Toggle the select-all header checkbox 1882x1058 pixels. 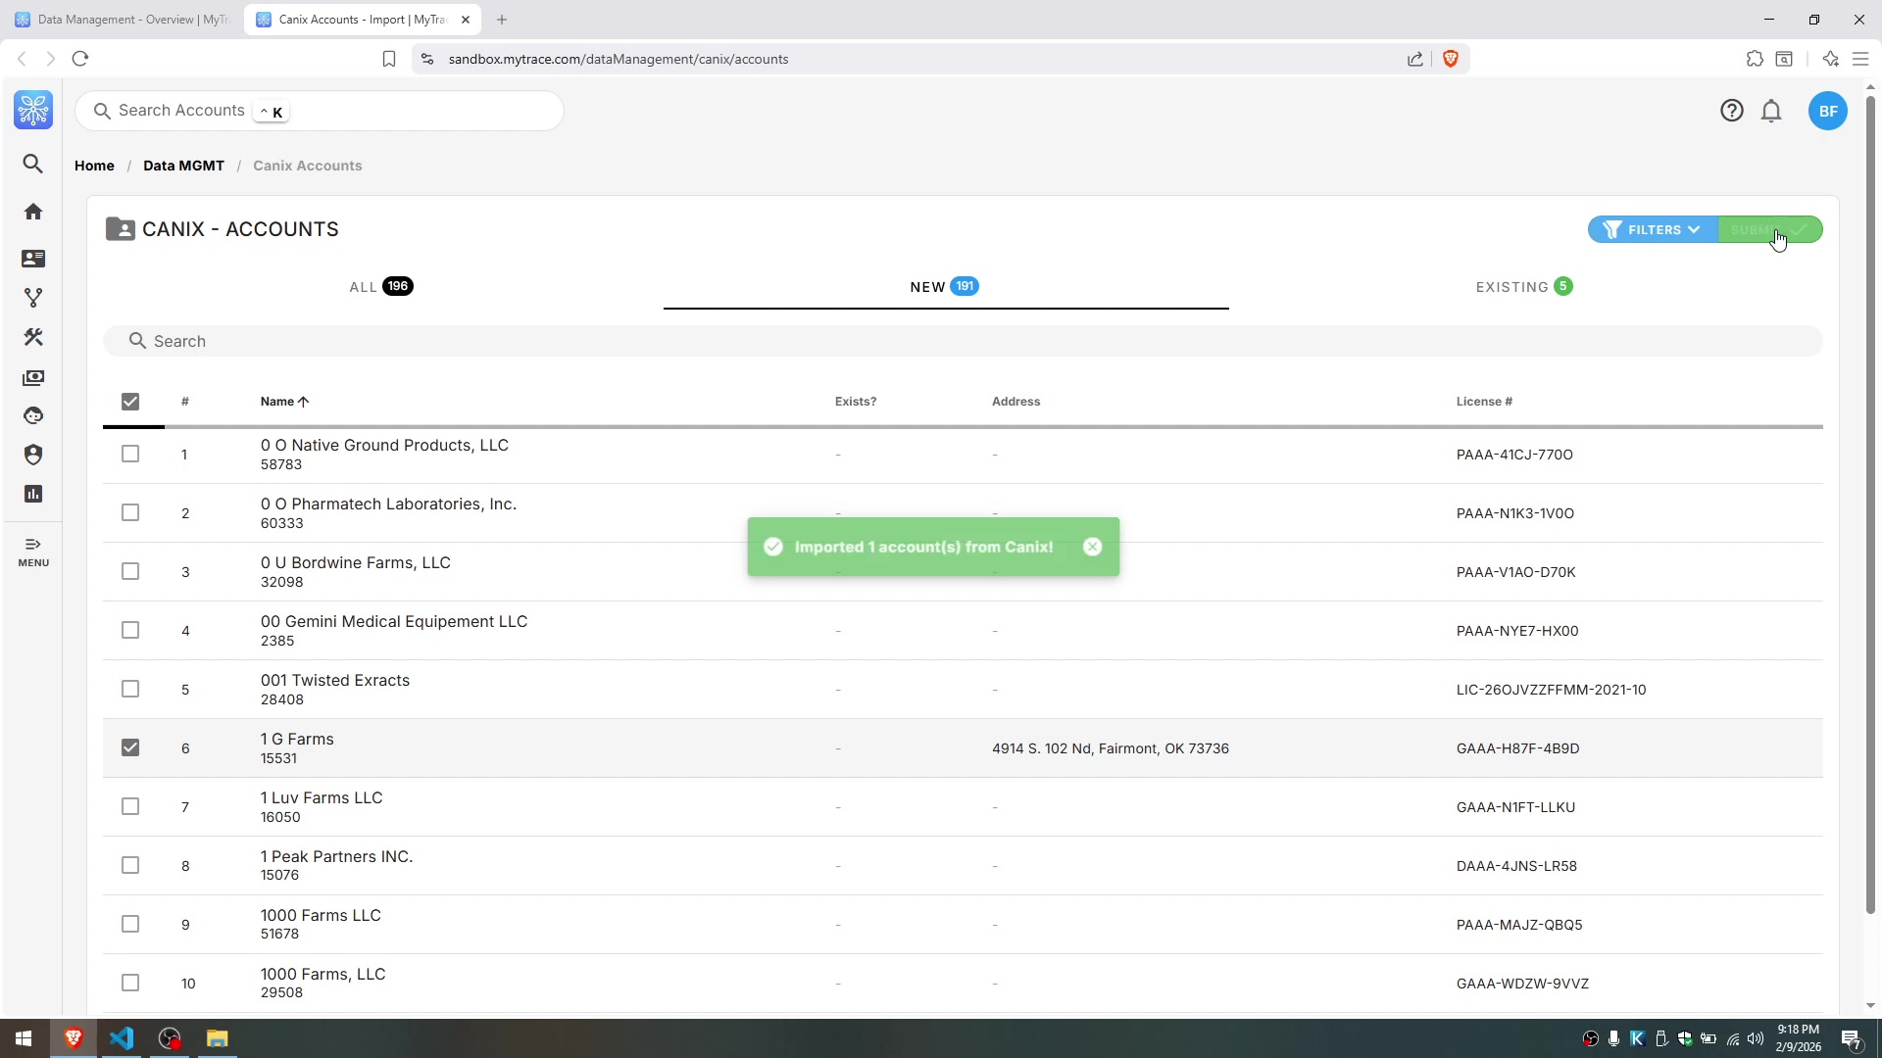coord(130,402)
